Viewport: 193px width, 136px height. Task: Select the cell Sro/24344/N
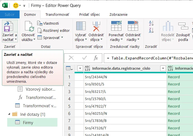pos(125,77)
